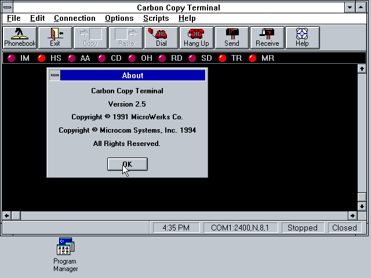Open the Phonebook toolbar button
This screenshot has width=371, height=278.
[x=20, y=38]
